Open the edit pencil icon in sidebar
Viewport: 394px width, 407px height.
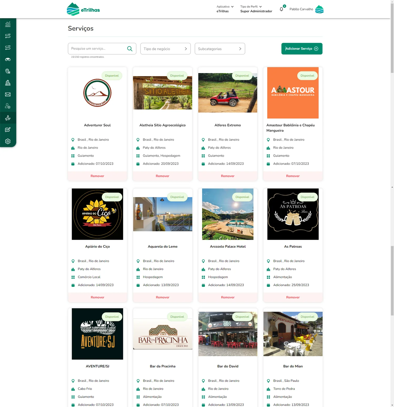coord(8,130)
